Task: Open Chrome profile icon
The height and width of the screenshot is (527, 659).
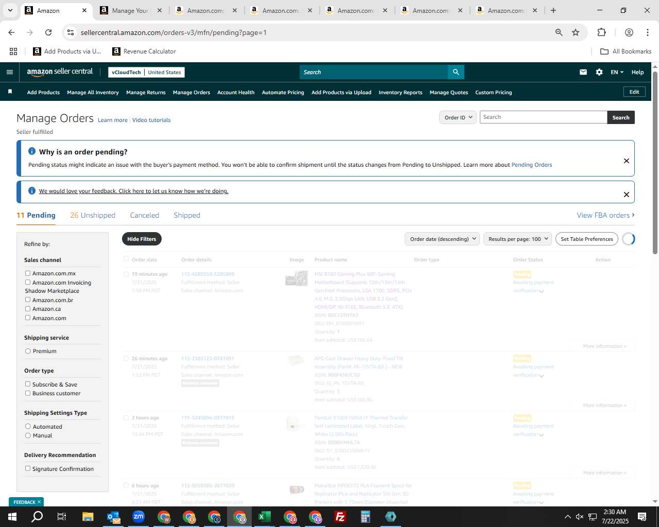Action: 629,32
